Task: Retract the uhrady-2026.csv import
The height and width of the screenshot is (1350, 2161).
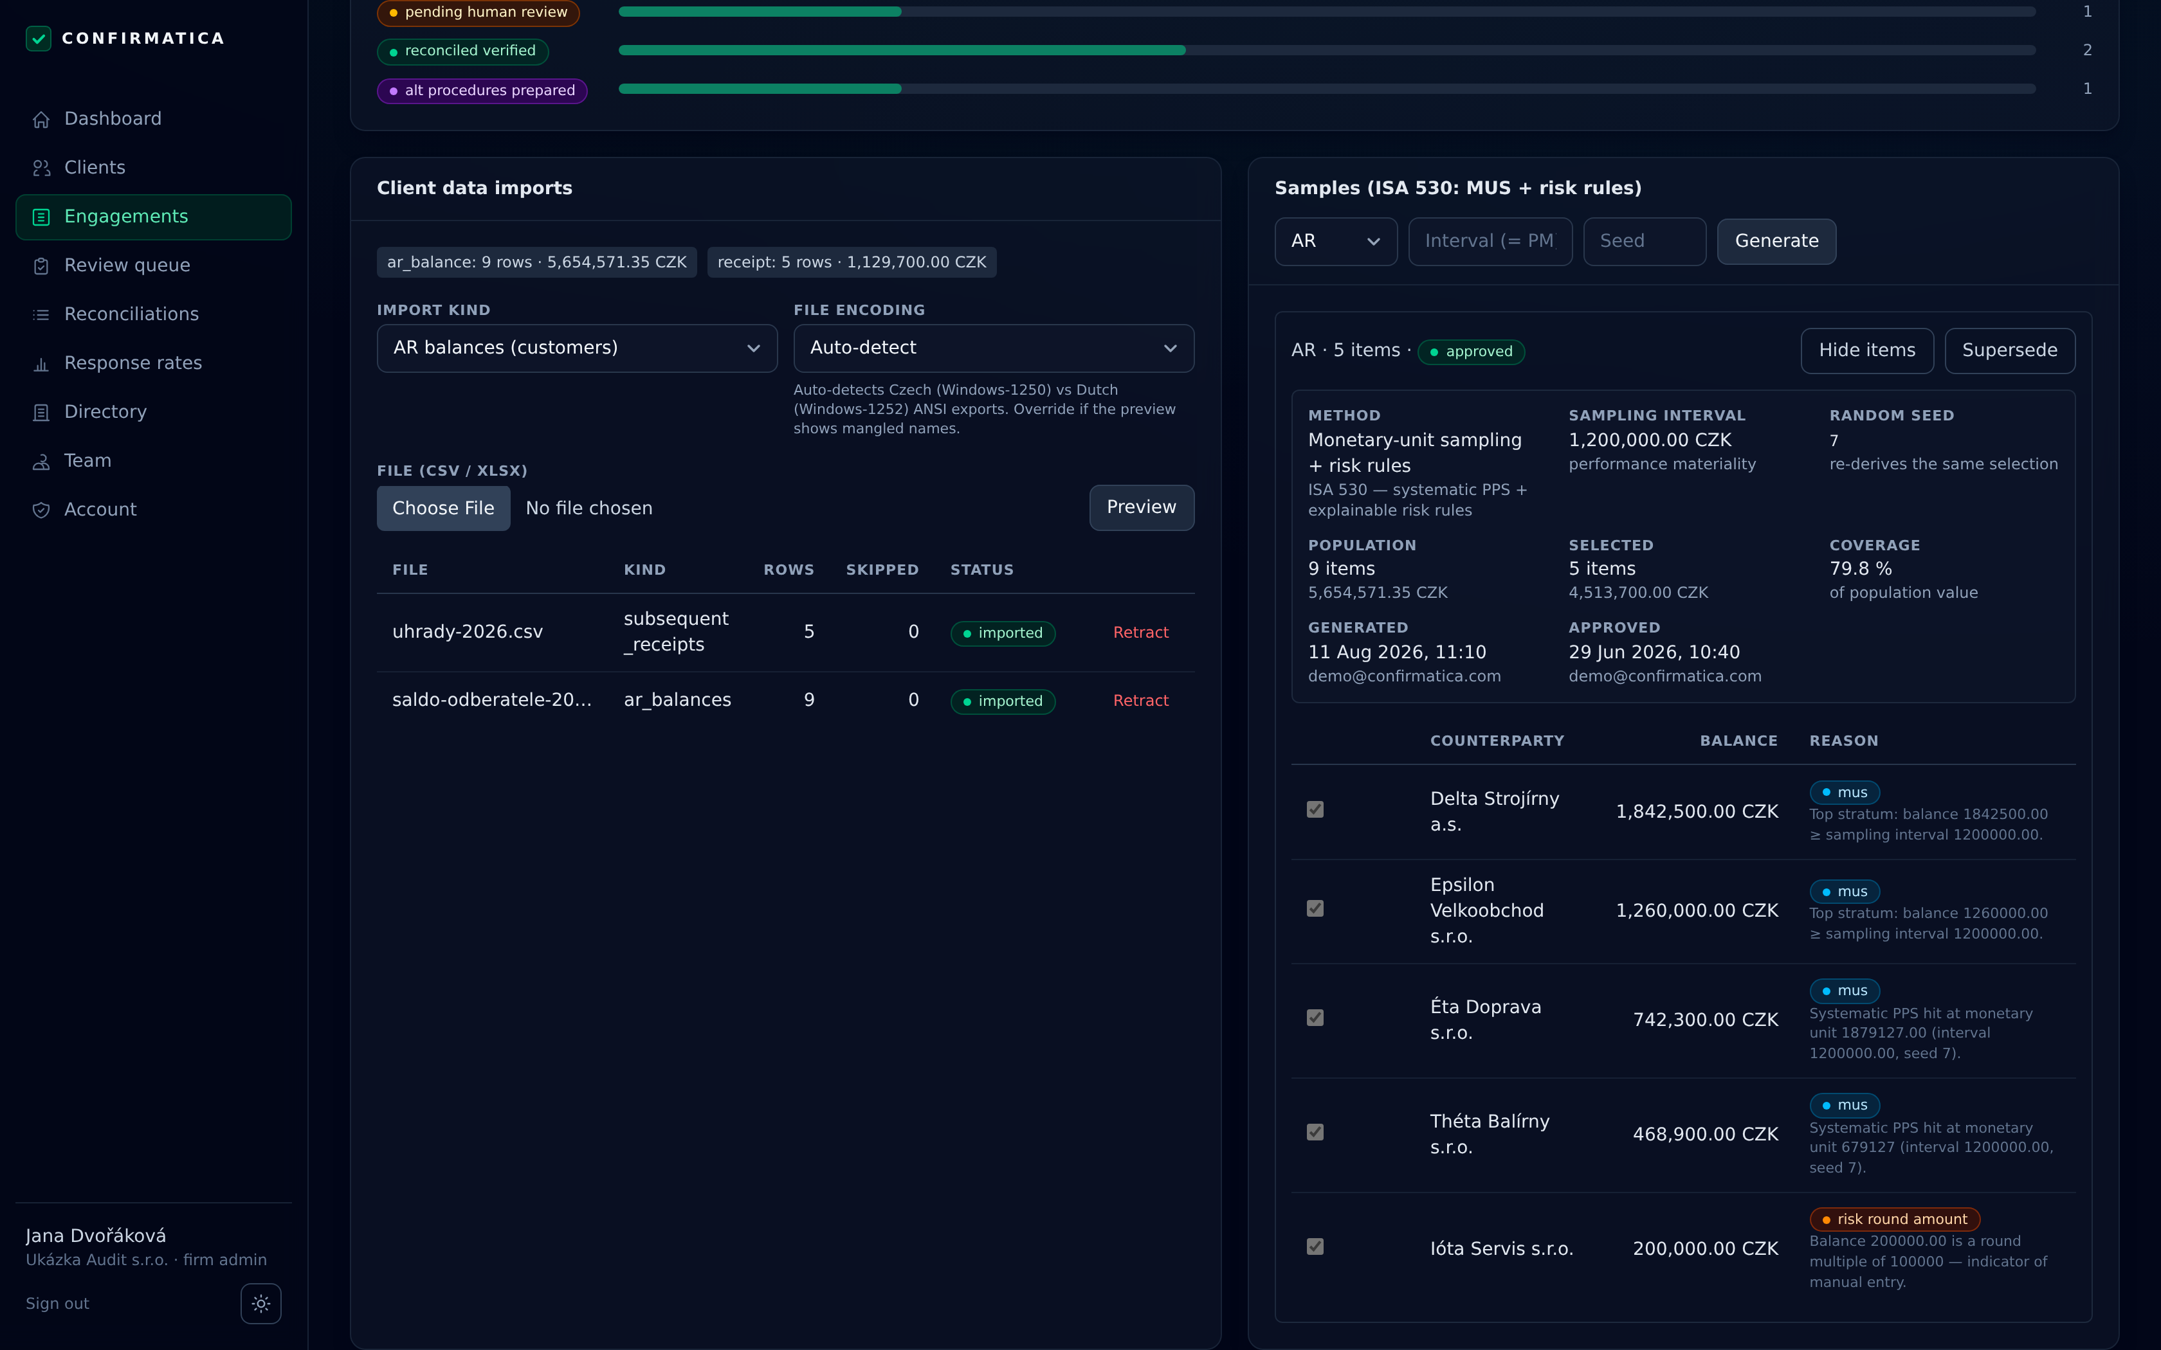Action: coord(1140,632)
